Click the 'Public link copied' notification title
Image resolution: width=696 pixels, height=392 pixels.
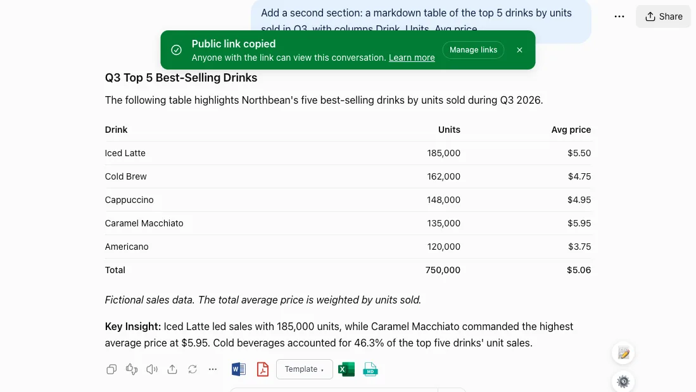pos(234,44)
